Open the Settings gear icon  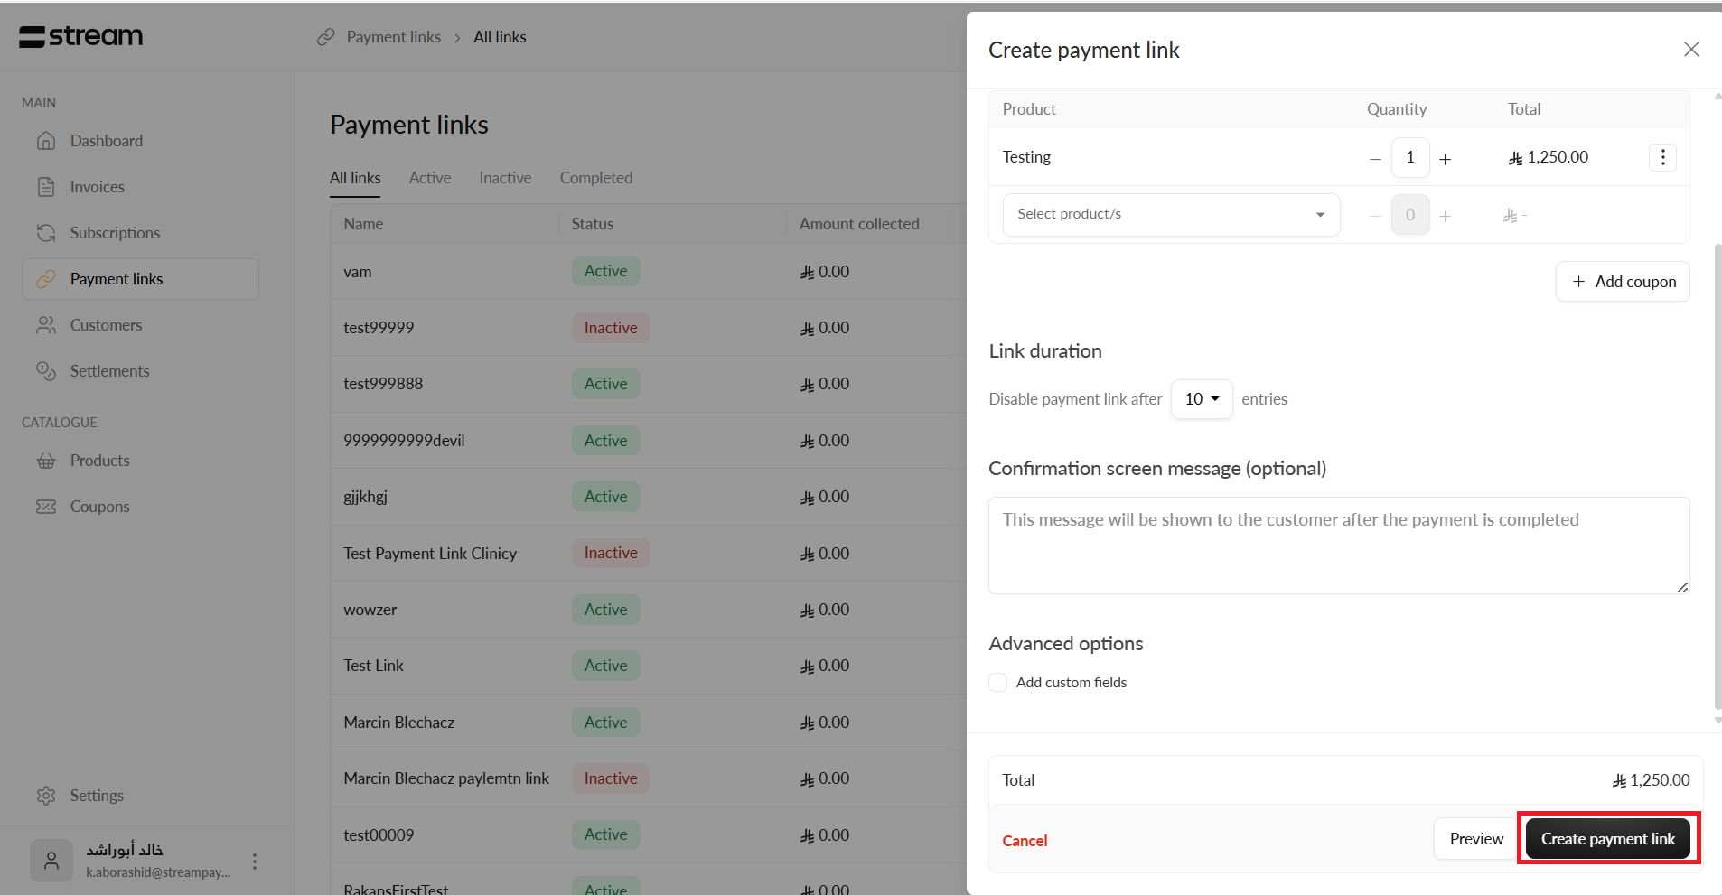pos(46,796)
